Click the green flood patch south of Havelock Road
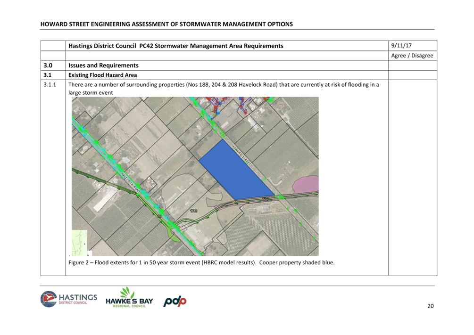474x335 pixels. (x=174, y=235)
